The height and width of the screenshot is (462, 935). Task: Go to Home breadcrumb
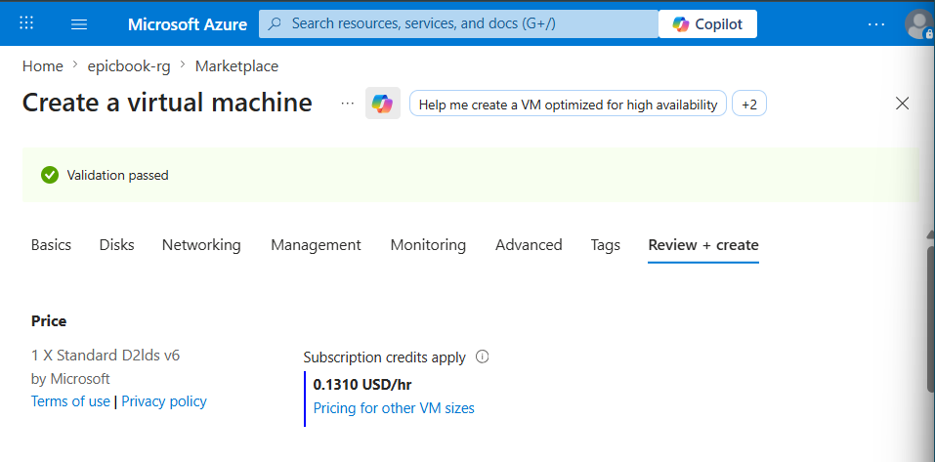(42, 66)
